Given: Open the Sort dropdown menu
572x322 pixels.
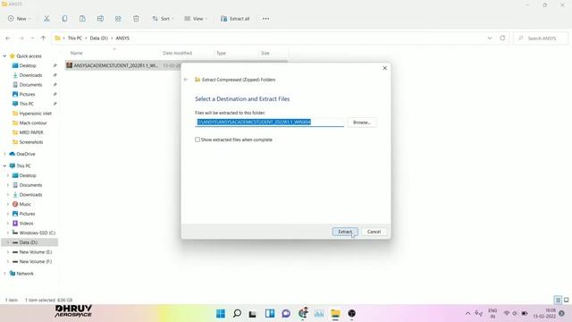Looking at the screenshot, I should click(x=163, y=19).
